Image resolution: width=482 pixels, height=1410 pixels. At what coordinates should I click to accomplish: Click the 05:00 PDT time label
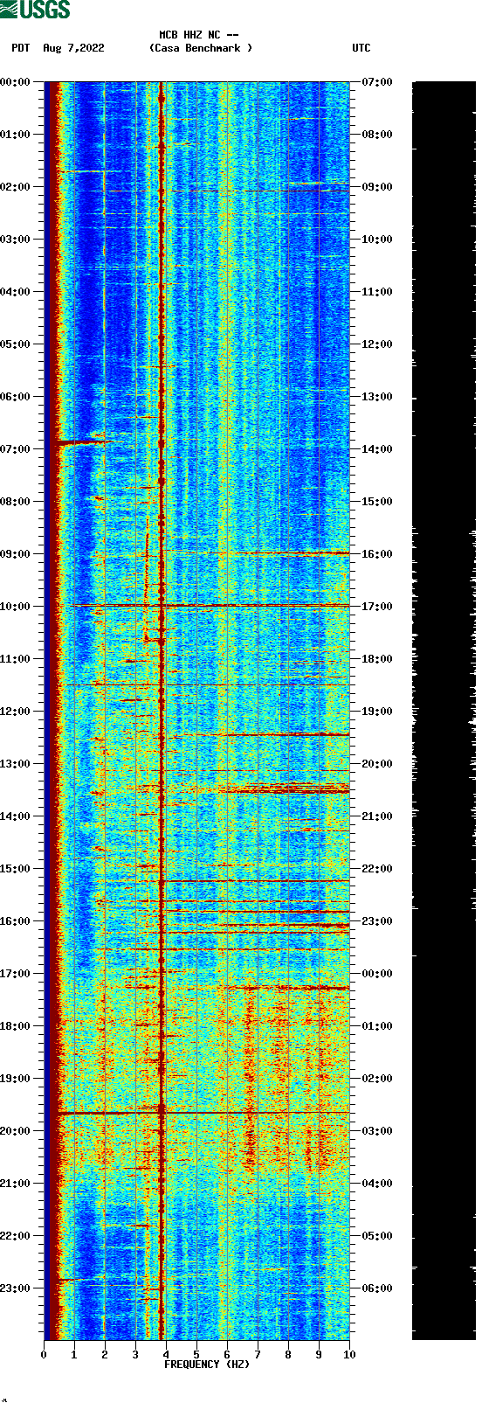coord(15,344)
